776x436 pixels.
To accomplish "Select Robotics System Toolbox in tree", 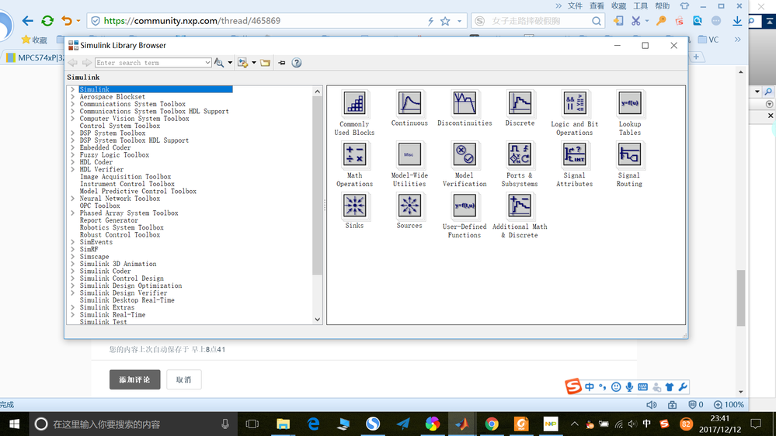I will pos(122,227).
